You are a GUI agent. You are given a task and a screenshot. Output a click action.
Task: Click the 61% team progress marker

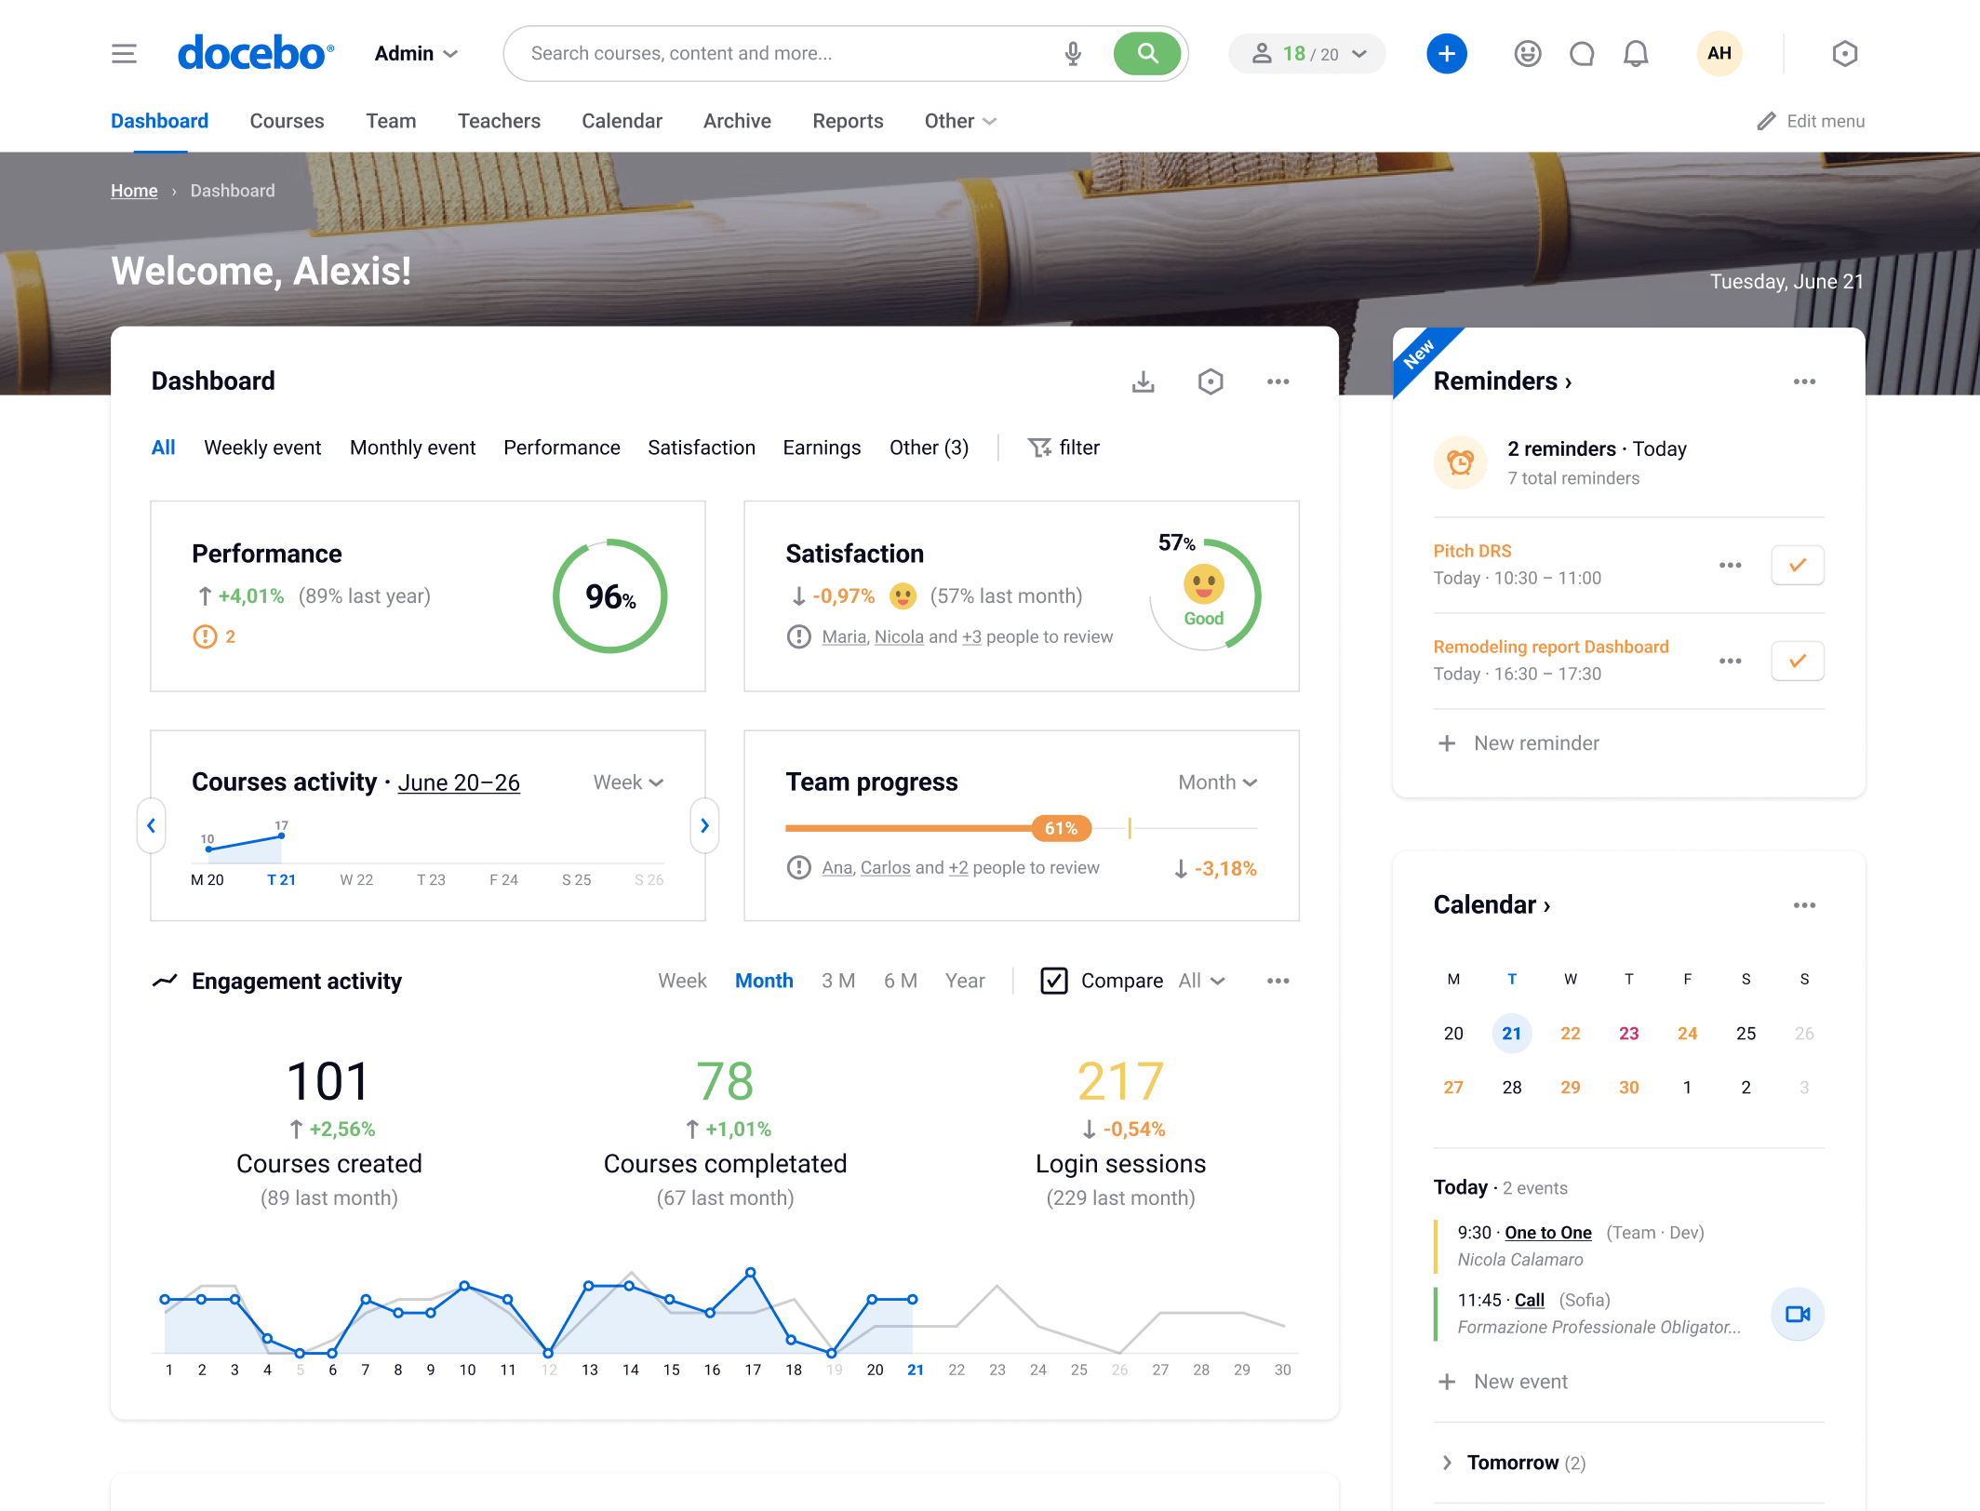pos(1061,828)
